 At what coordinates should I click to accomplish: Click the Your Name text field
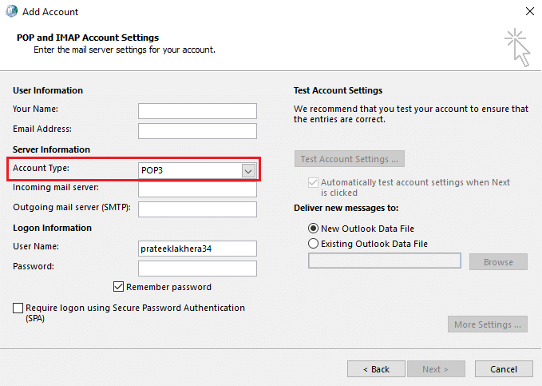tap(197, 110)
